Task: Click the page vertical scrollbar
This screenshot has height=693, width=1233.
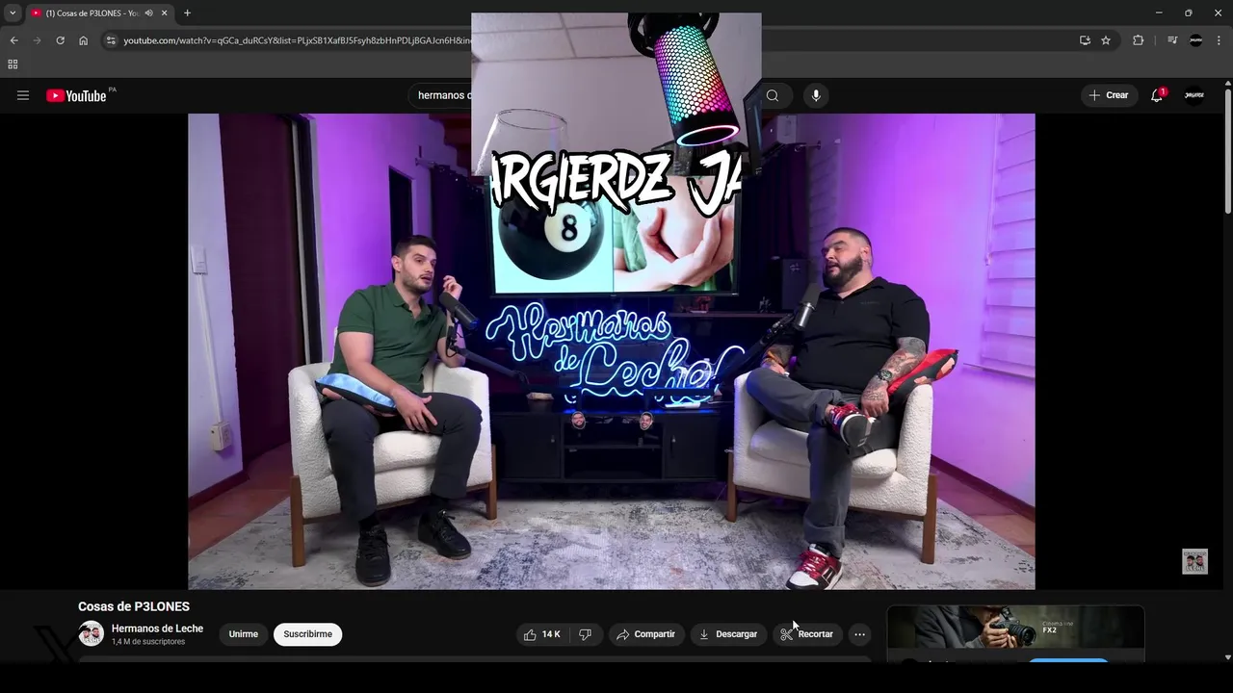Action: pyautogui.click(x=1227, y=154)
